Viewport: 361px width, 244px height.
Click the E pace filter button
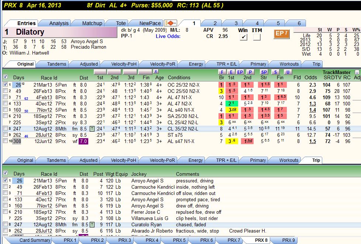(231, 72)
